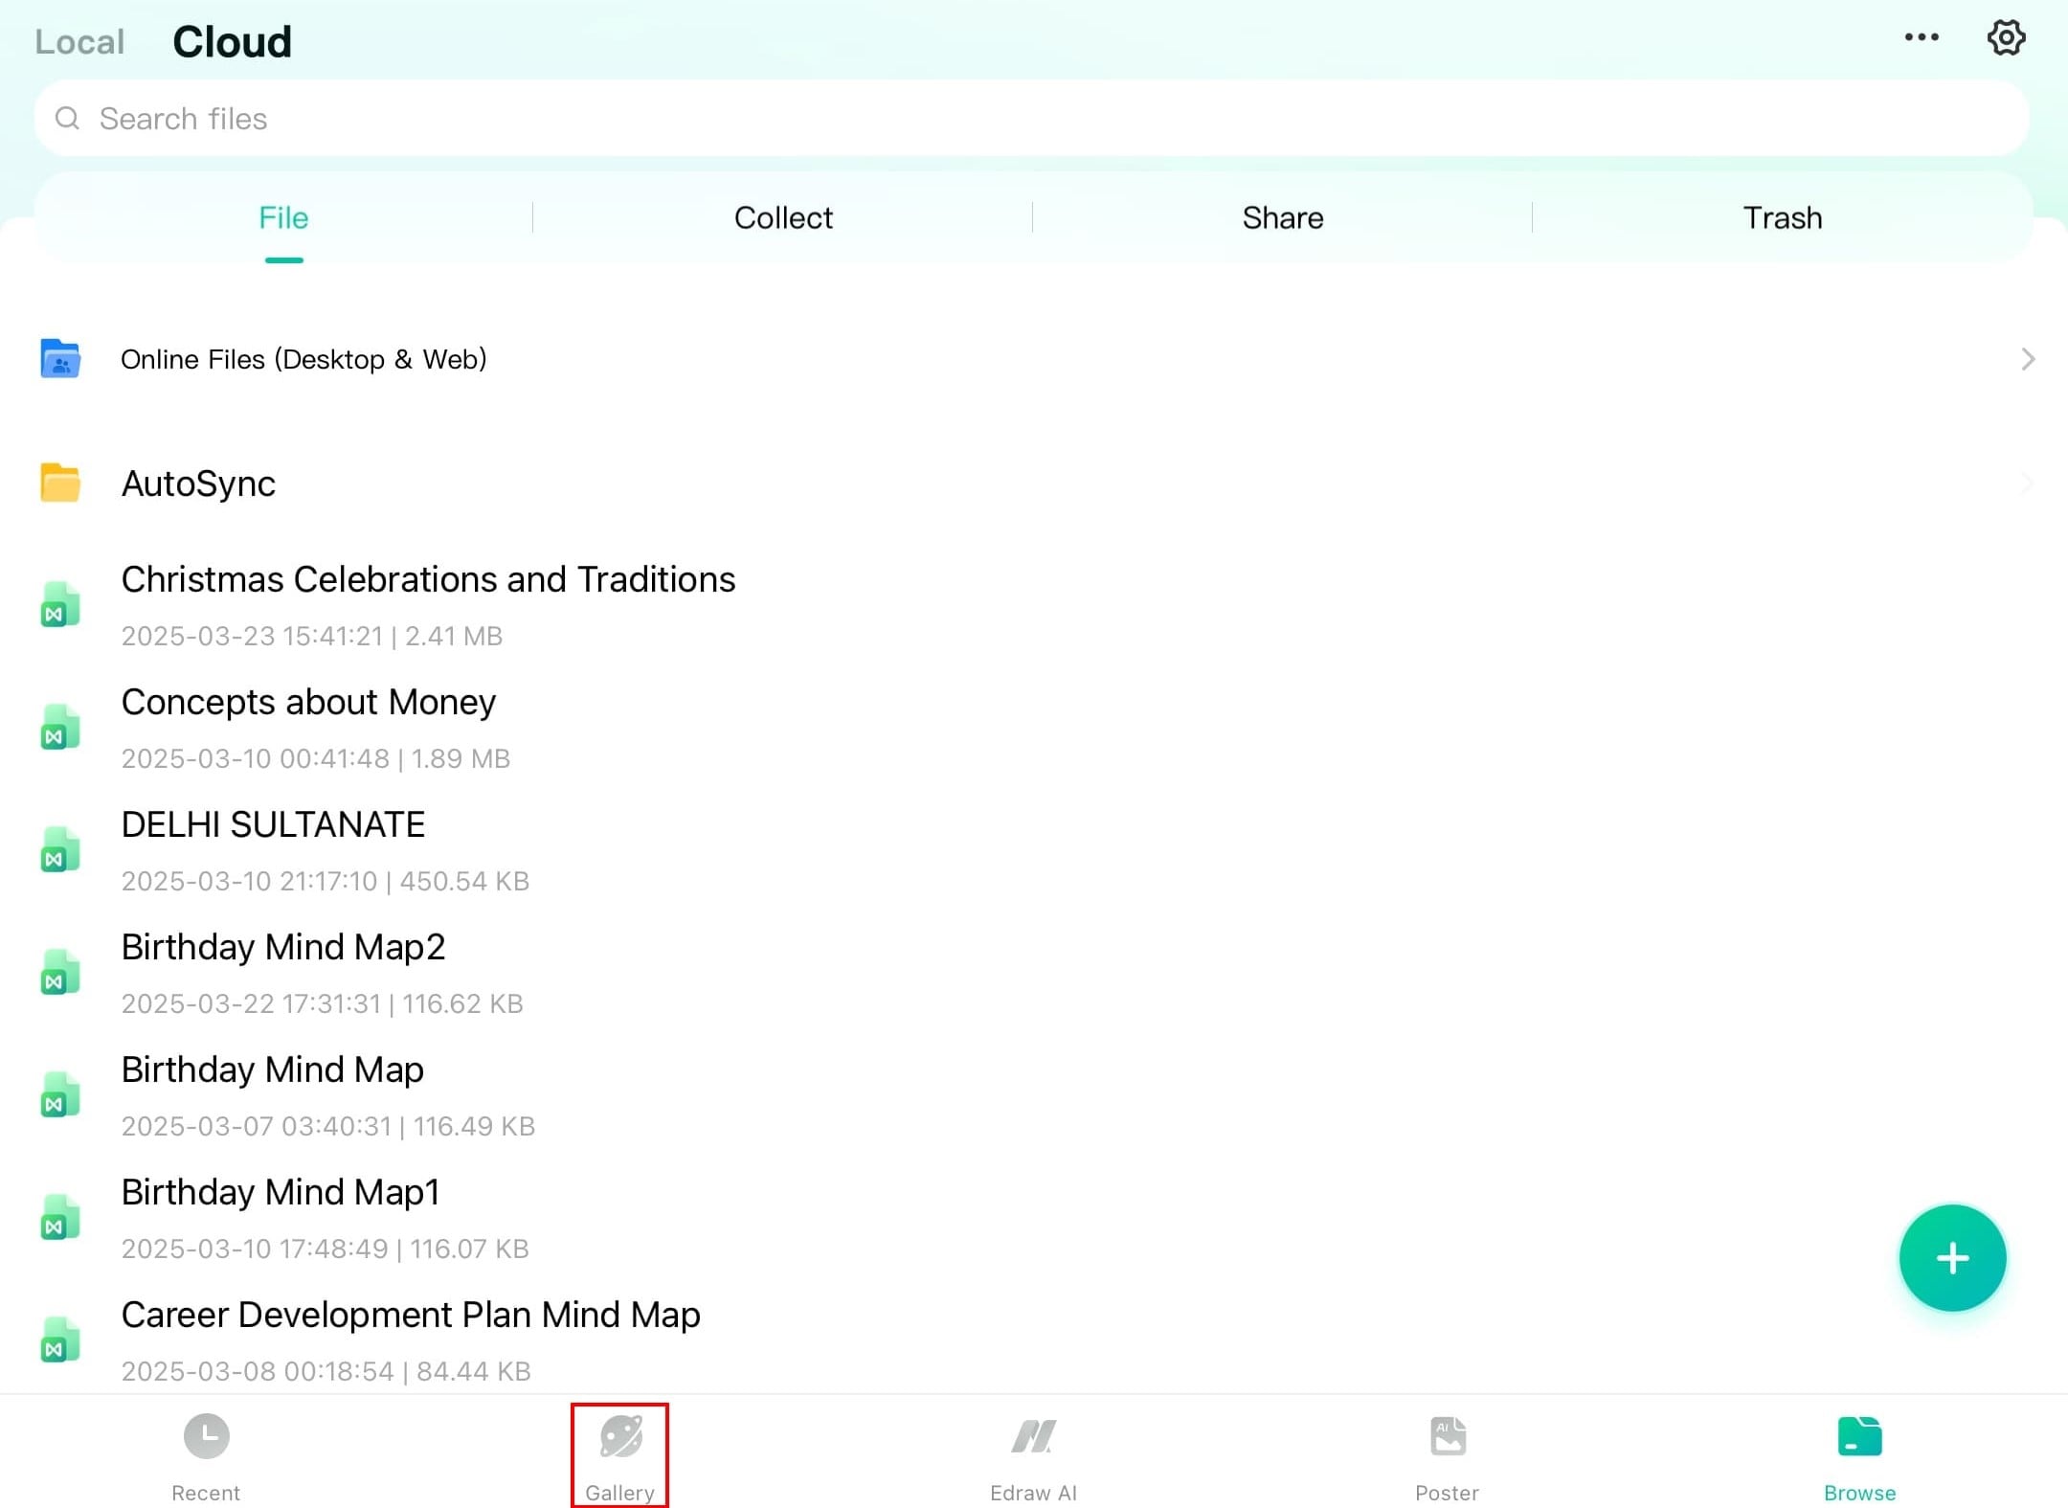Expand the AutoSync folder arrow
The width and height of the screenshot is (2068, 1508).
(x=2027, y=484)
